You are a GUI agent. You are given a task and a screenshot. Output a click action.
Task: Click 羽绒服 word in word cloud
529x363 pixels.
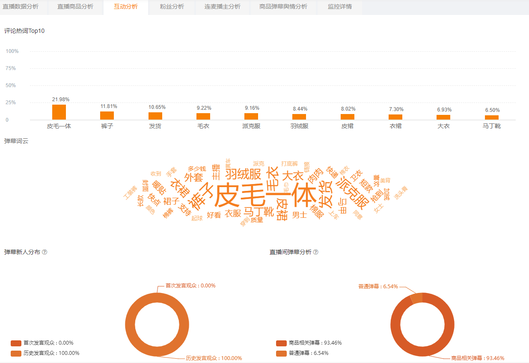pos(243,174)
